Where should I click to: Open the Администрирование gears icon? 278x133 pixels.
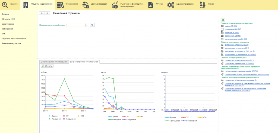point(170,5)
